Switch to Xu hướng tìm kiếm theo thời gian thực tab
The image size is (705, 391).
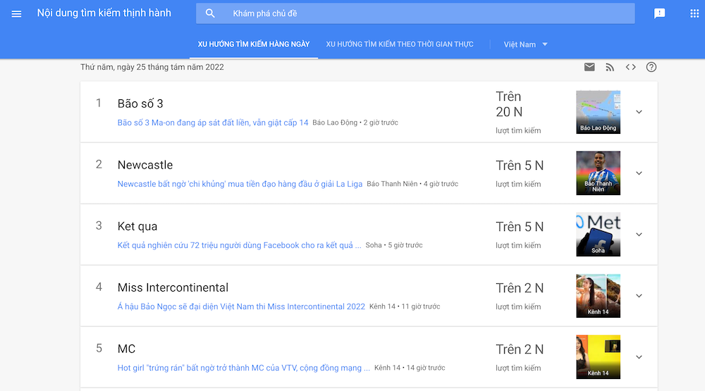click(400, 44)
